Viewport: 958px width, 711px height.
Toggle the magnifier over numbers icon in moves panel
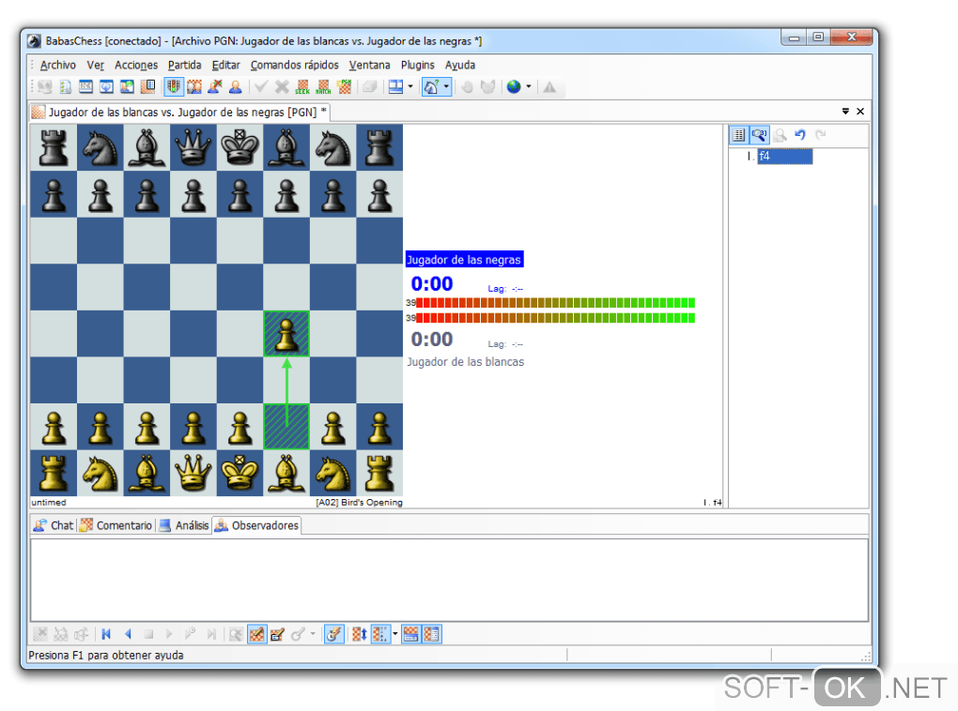(760, 135)
